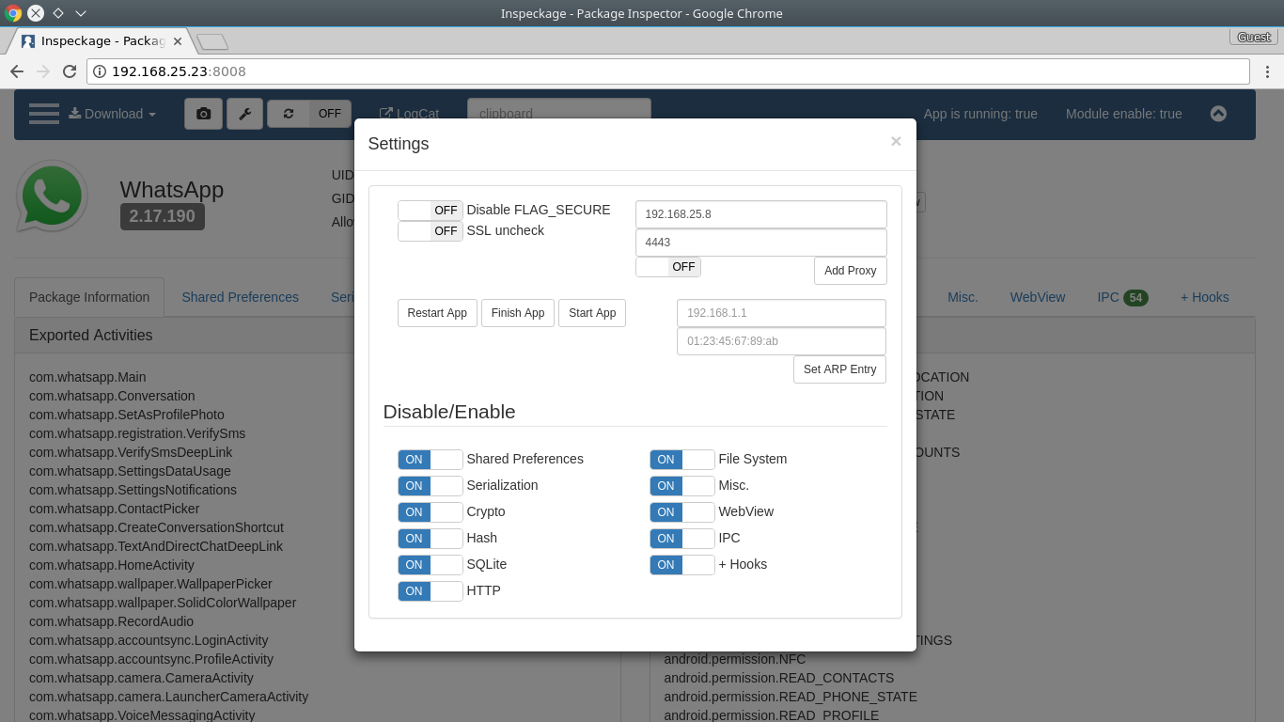The height and width of the screenshot is (722, 1284).
Task: Switch to Shared Preferences tab
Action: click(x=240, y=297)
